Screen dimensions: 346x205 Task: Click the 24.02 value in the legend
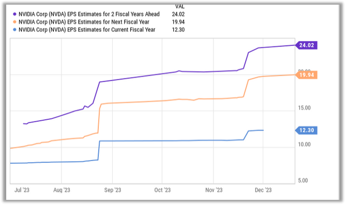point(178,14)
